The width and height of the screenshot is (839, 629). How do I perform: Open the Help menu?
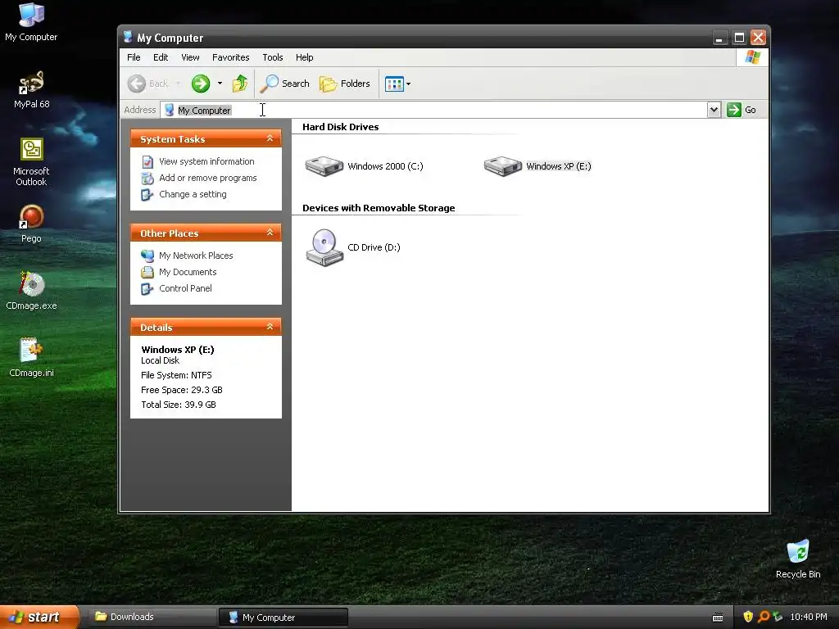[x=305, y=57]
